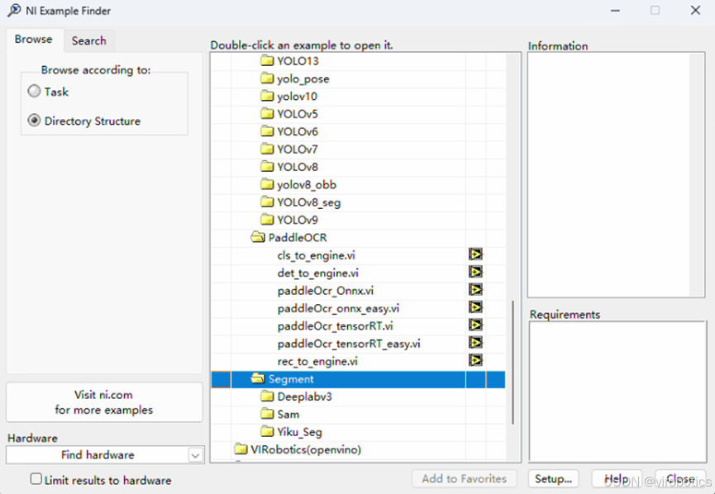Click the YOLOv8 folder icon
Screen dimensions: 715x494
pos(267,167)
